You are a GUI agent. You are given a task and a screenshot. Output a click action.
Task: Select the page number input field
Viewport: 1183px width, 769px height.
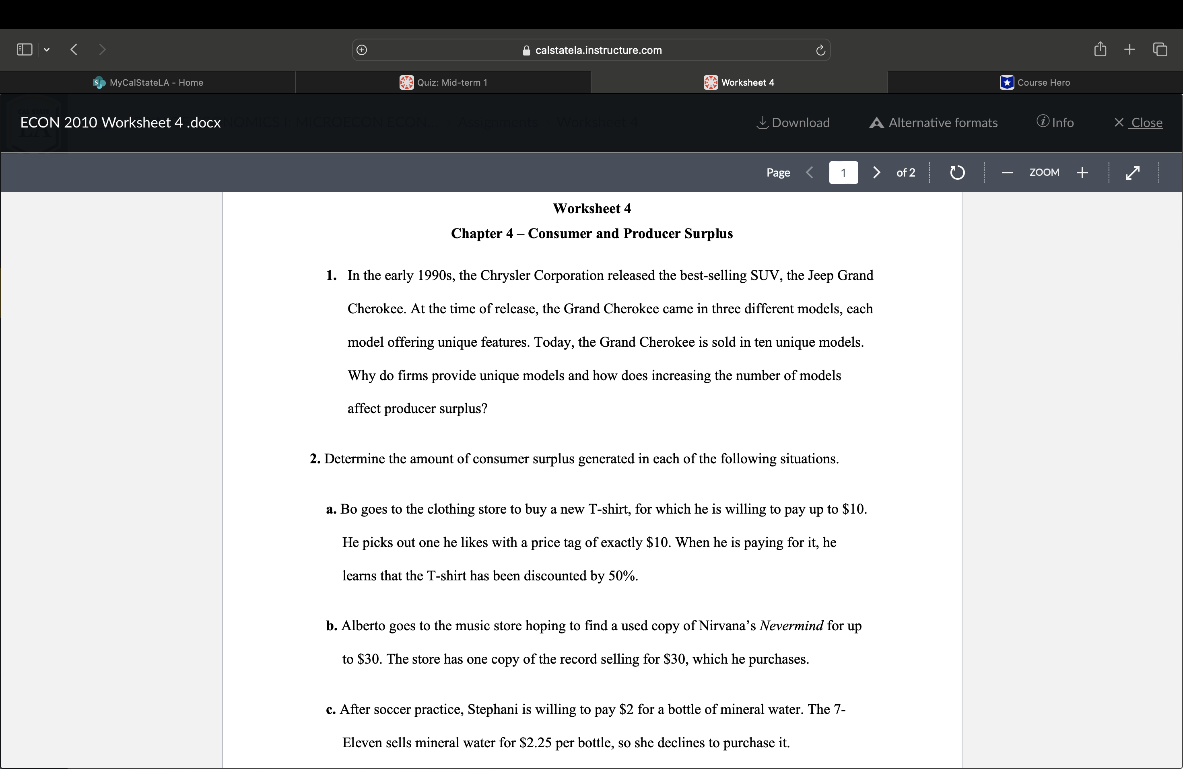pyautogui.click(x=843, y=173)
